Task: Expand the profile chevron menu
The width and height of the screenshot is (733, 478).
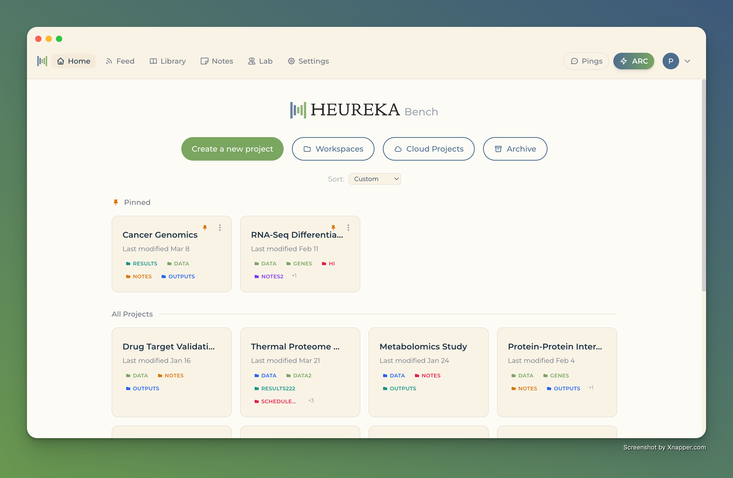Action: point(688,61)
